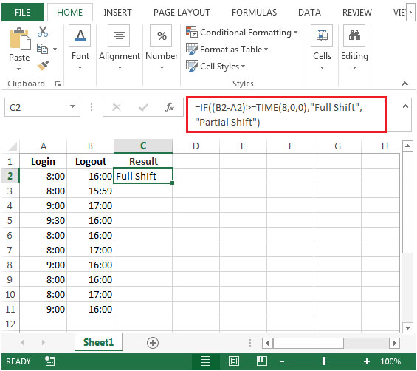This screenshot has width=417, height=371.
Task: Click the Paste clipboard icon
Action: (20, 38)
